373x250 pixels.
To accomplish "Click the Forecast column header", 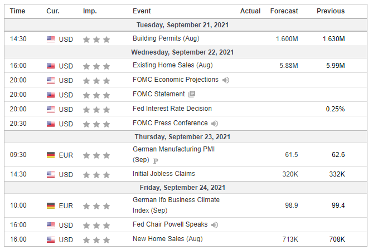I will (284, 11).
